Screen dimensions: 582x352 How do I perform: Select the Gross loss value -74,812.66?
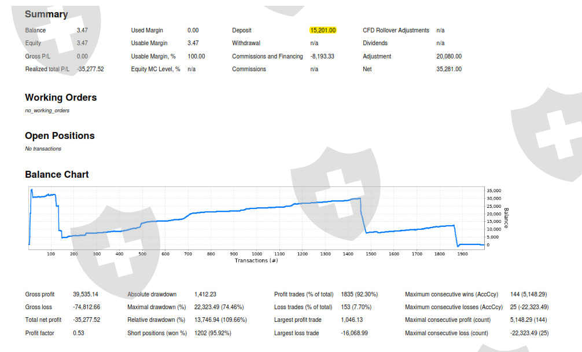(x=86, y=307)
